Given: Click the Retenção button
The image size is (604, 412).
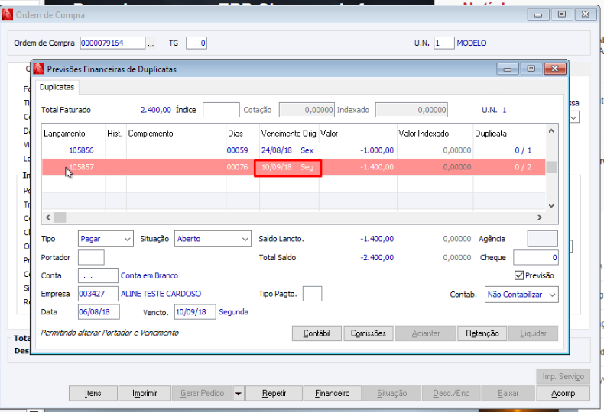Looking at the screenshot, I should click(x=482, y=333).
